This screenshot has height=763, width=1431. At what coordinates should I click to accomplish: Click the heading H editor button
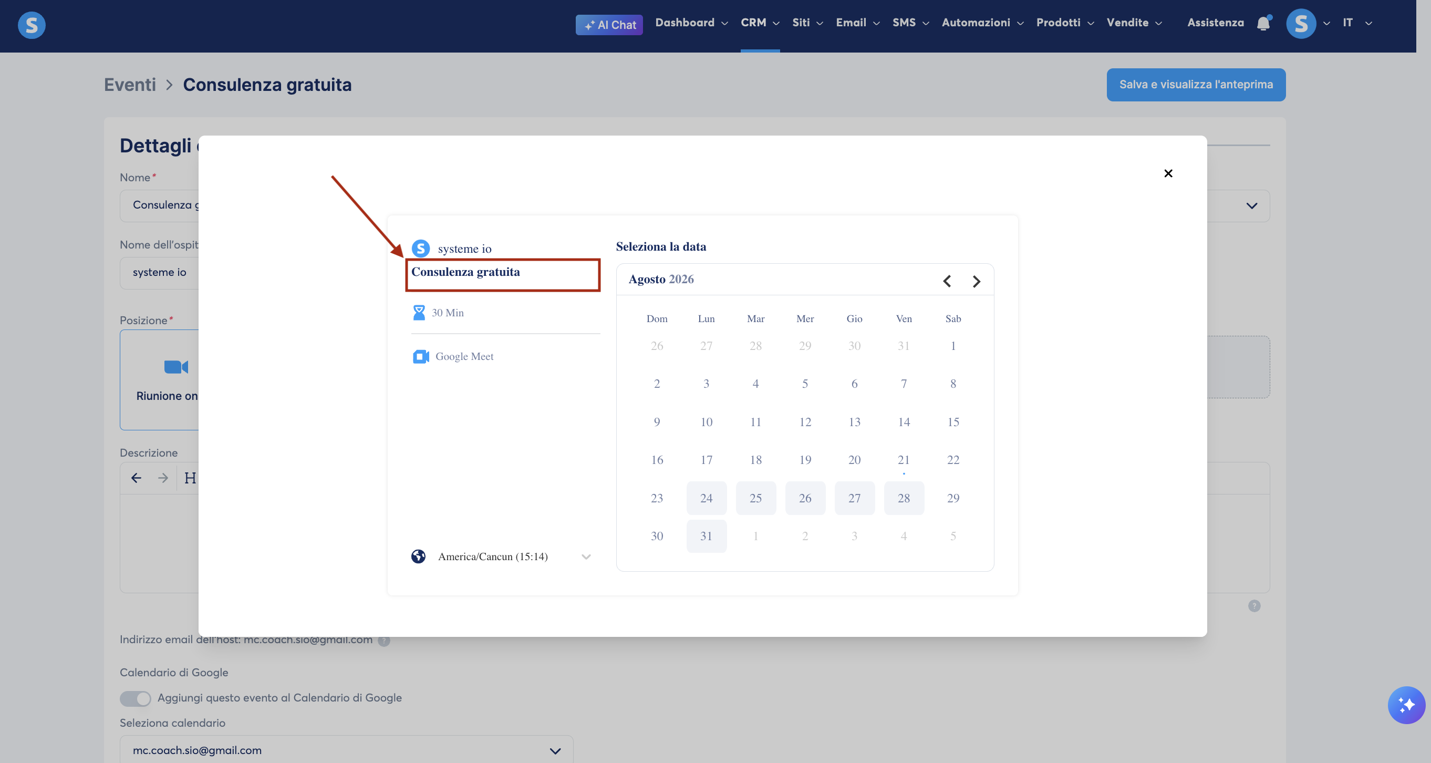190,478
